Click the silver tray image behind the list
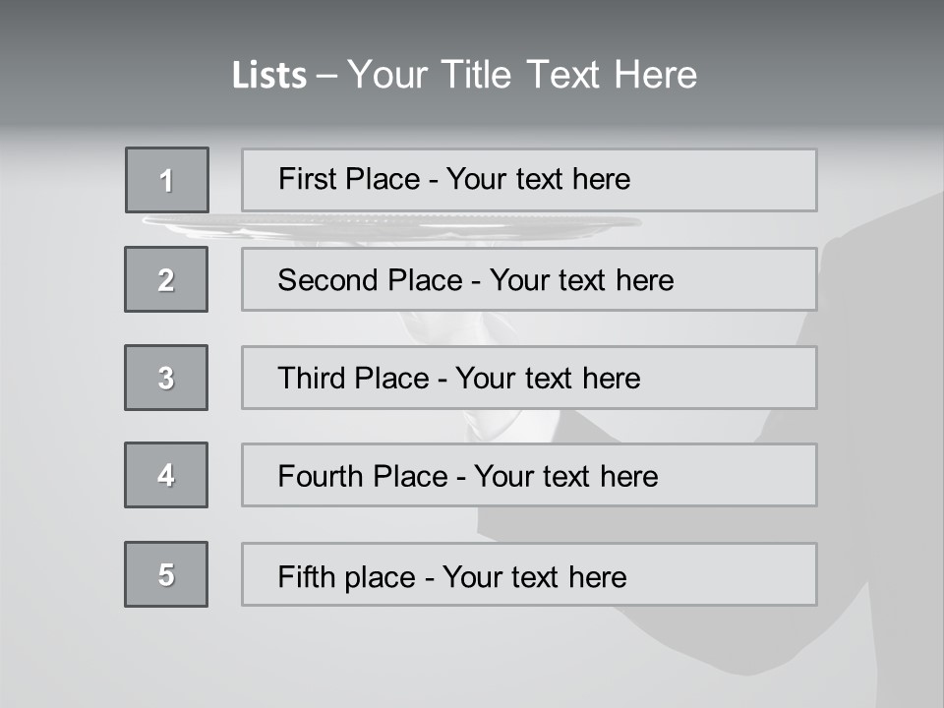This screenshot has width=944, height=708. (x=393, y=226)
